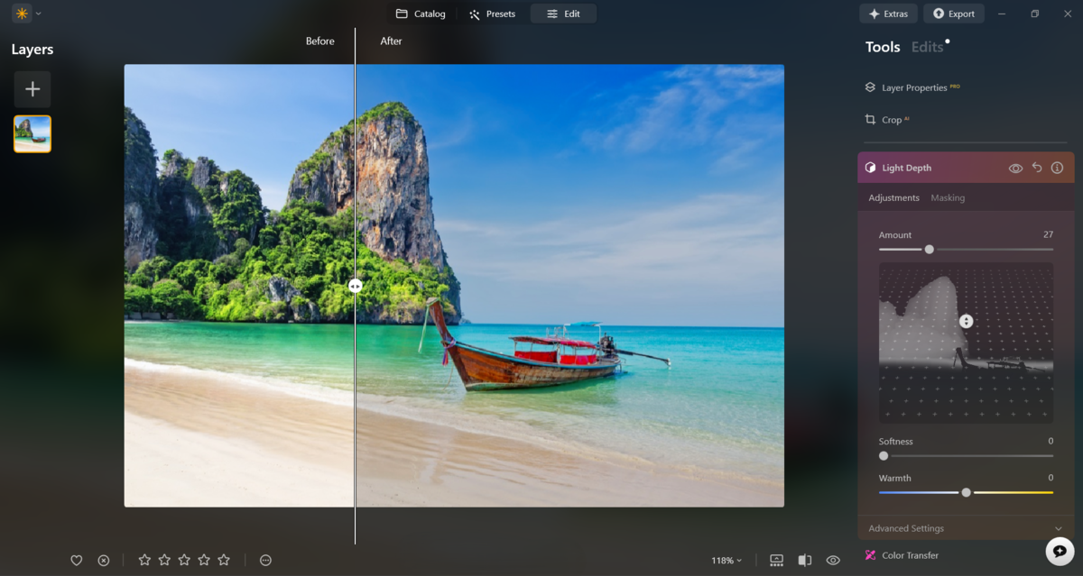Rate photo two stars
This screenshot has height=576, width=1083.
[164, 560]
